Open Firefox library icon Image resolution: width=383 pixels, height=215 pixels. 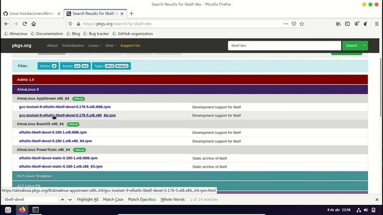338,24
